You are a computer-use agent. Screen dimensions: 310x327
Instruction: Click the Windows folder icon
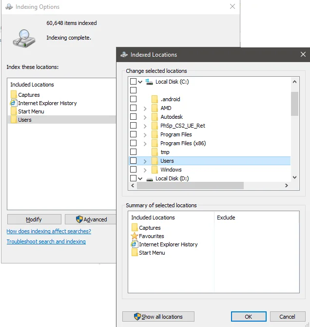pyautogui.click(x=155, y=170)
